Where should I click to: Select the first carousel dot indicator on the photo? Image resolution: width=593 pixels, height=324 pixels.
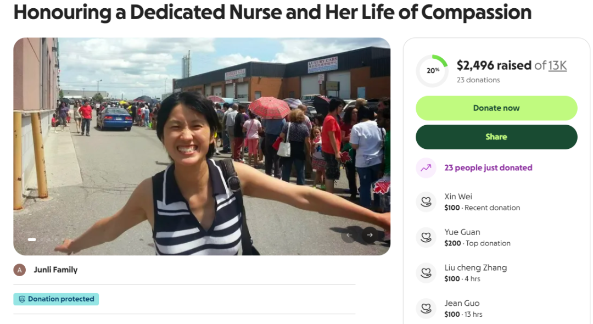click(32, 239)
